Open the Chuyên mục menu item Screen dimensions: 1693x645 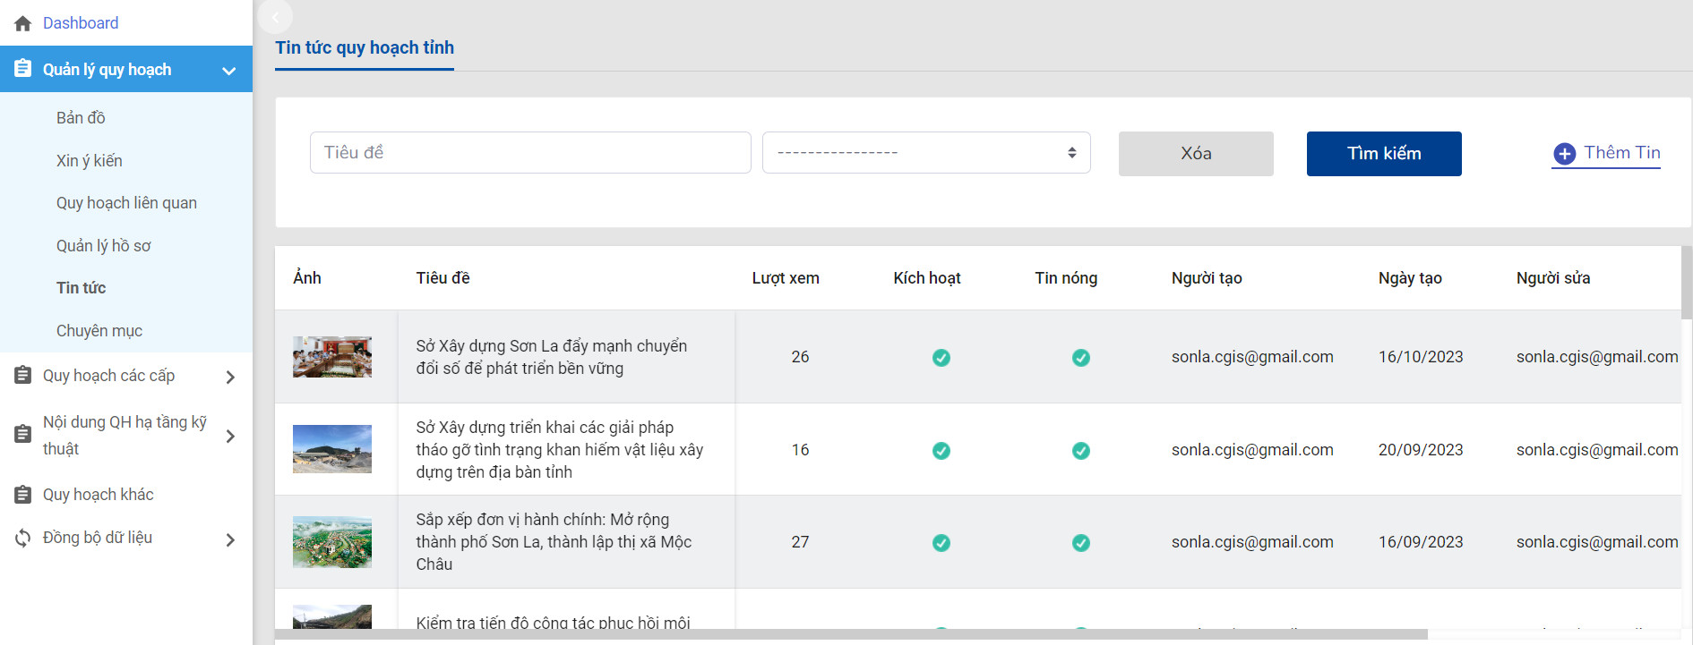click(99, 331)
